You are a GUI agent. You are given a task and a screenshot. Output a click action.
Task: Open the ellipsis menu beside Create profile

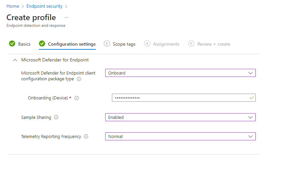(x=67, y=17)
